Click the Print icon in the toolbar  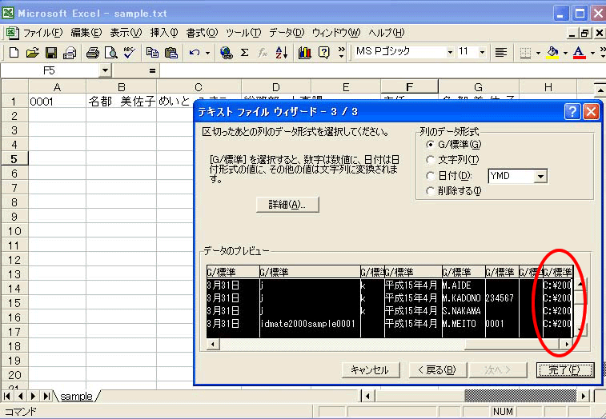coord(92,52)
